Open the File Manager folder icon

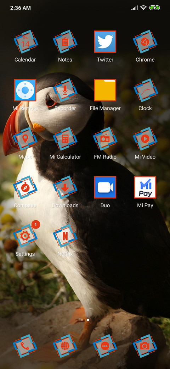pyautogui.click(x=105, y=90)
